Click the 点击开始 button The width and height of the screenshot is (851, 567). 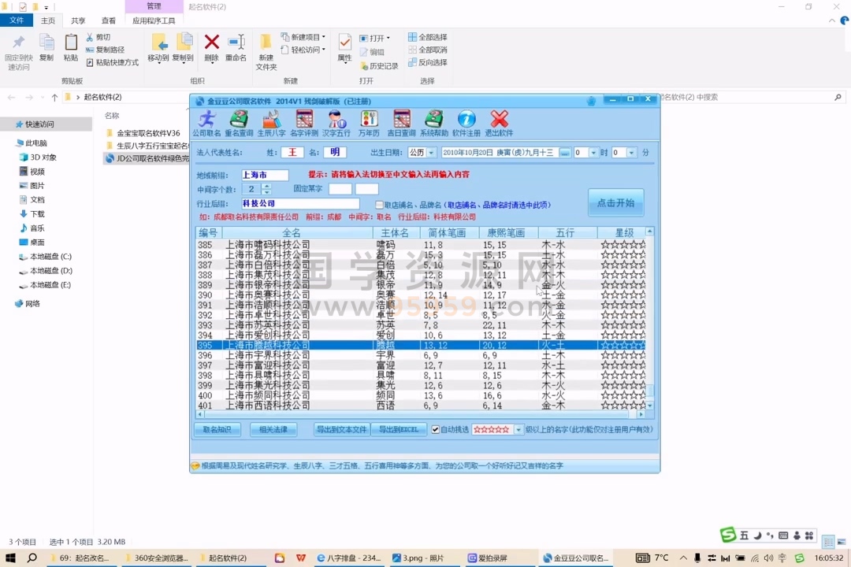click(615, 202)
